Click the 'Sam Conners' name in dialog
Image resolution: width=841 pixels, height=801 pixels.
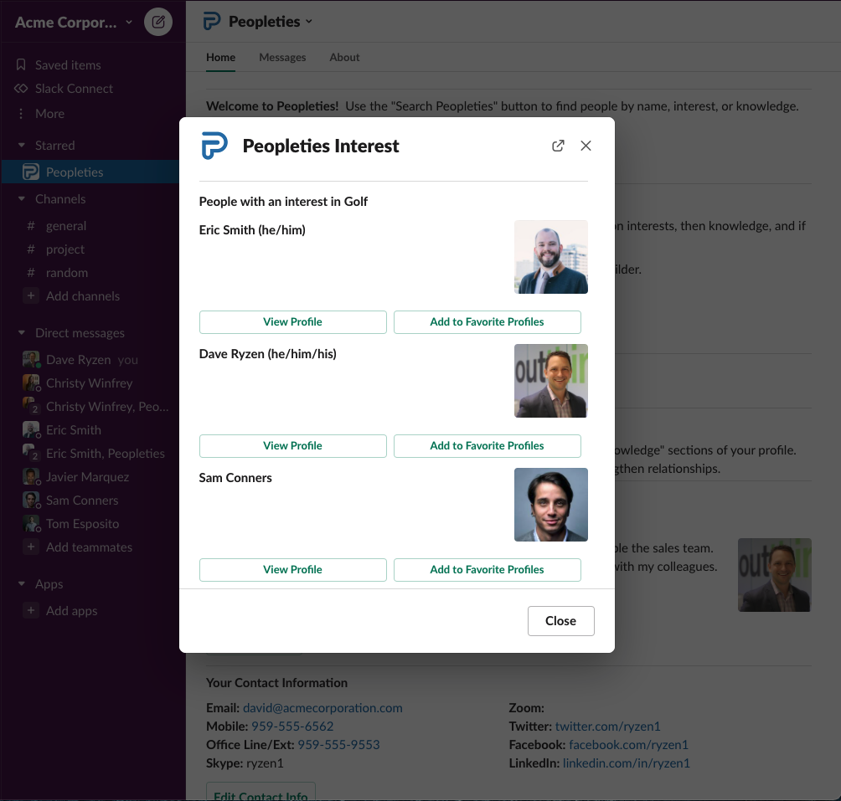pos(235,478)
